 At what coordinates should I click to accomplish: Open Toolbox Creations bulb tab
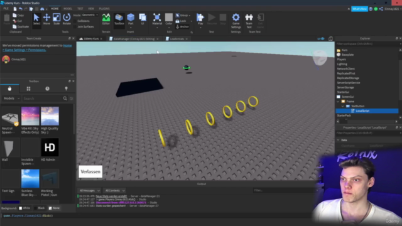66,89
